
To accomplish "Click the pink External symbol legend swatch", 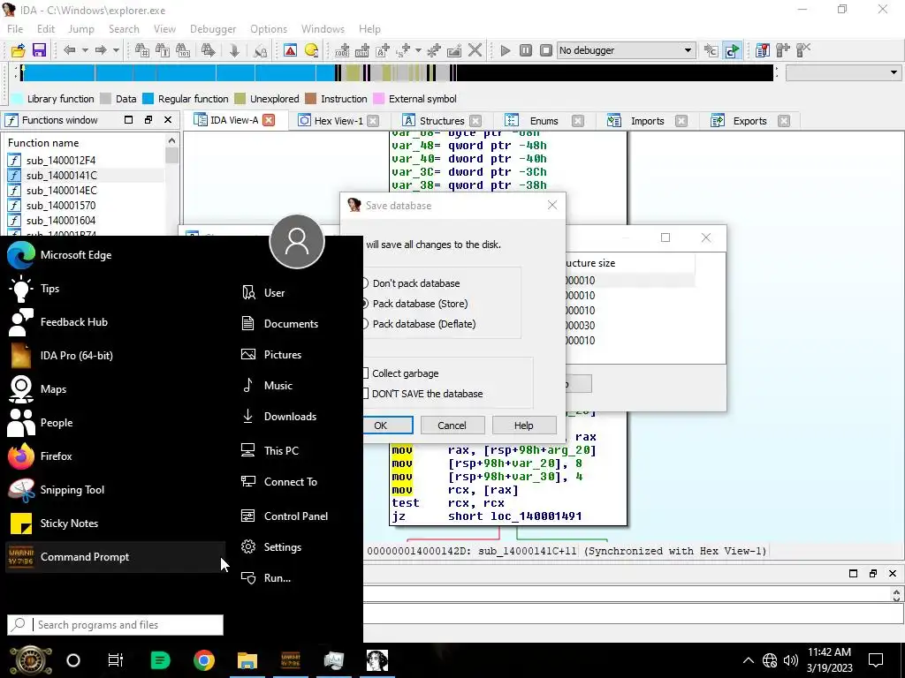I will click(x=378, y=99).
